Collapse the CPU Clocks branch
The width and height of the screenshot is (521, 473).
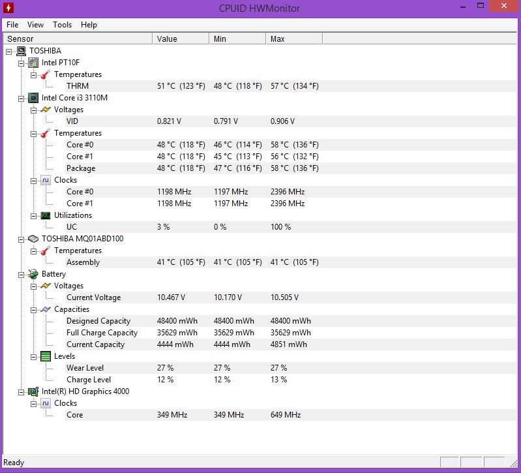(x=33, y=181)
